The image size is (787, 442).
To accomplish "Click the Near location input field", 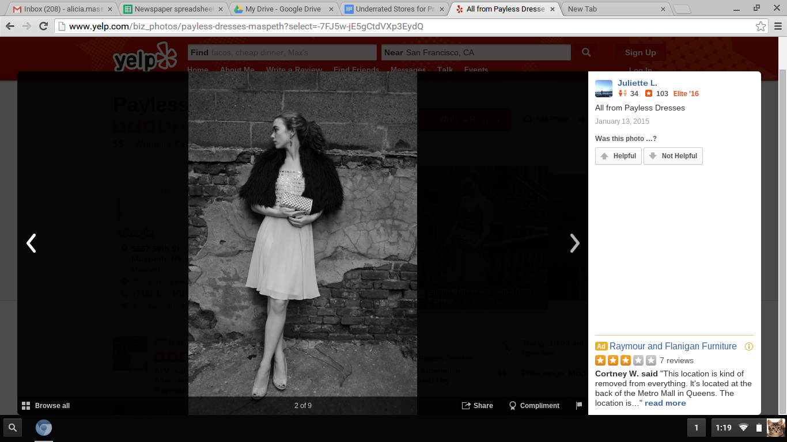I will click(476, 52).
